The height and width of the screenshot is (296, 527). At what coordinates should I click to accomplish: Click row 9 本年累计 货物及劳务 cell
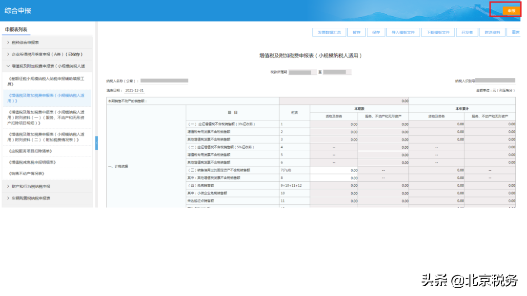click(x=436, y=185)
